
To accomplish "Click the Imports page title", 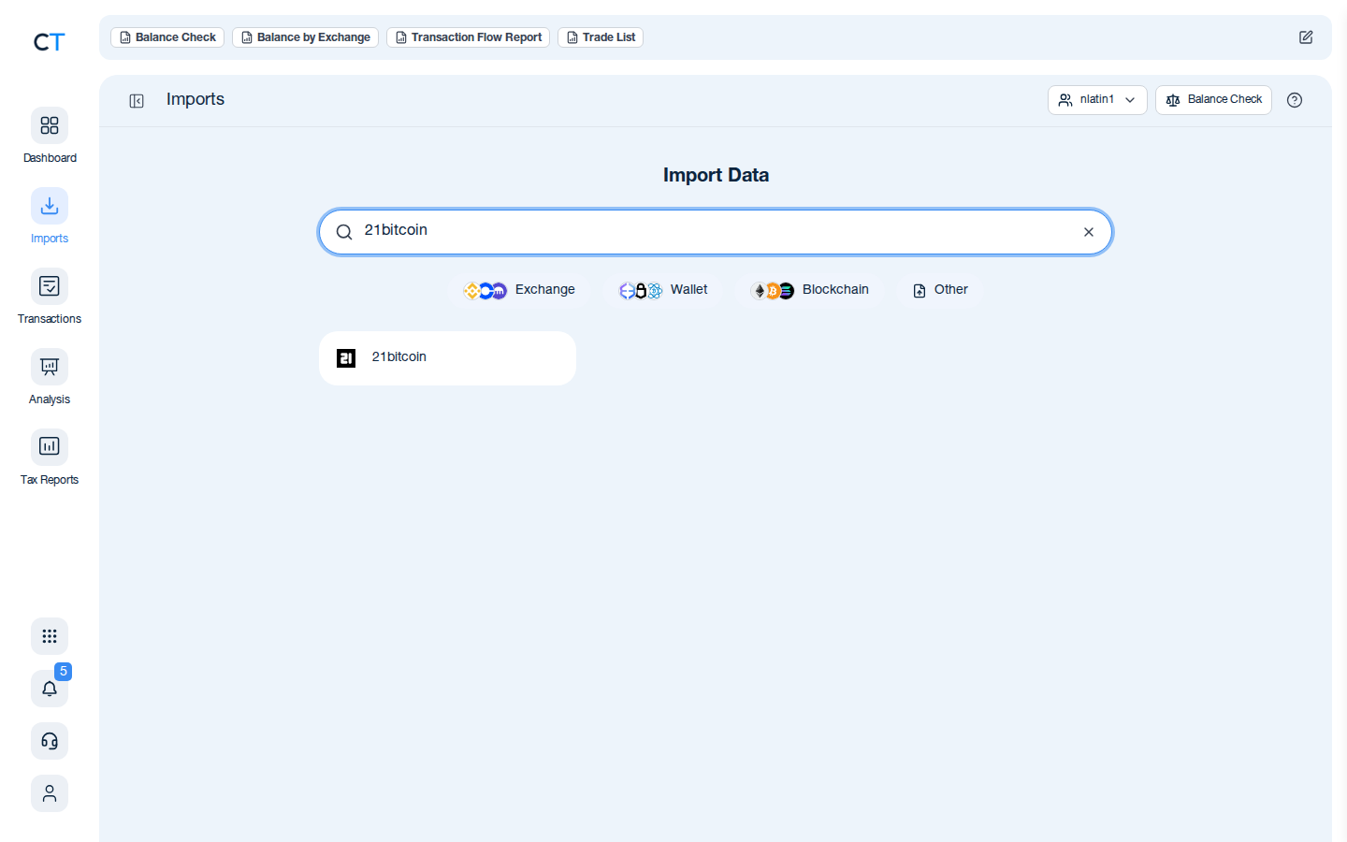I will click(196, 99).
